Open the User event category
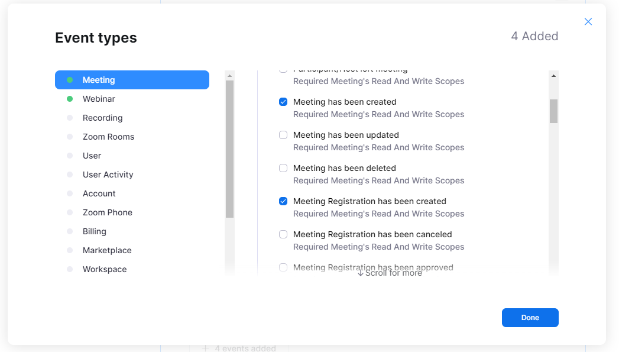The width and height of the screenshot is (619, 352). pyautogui.click(x=92, y=156)
